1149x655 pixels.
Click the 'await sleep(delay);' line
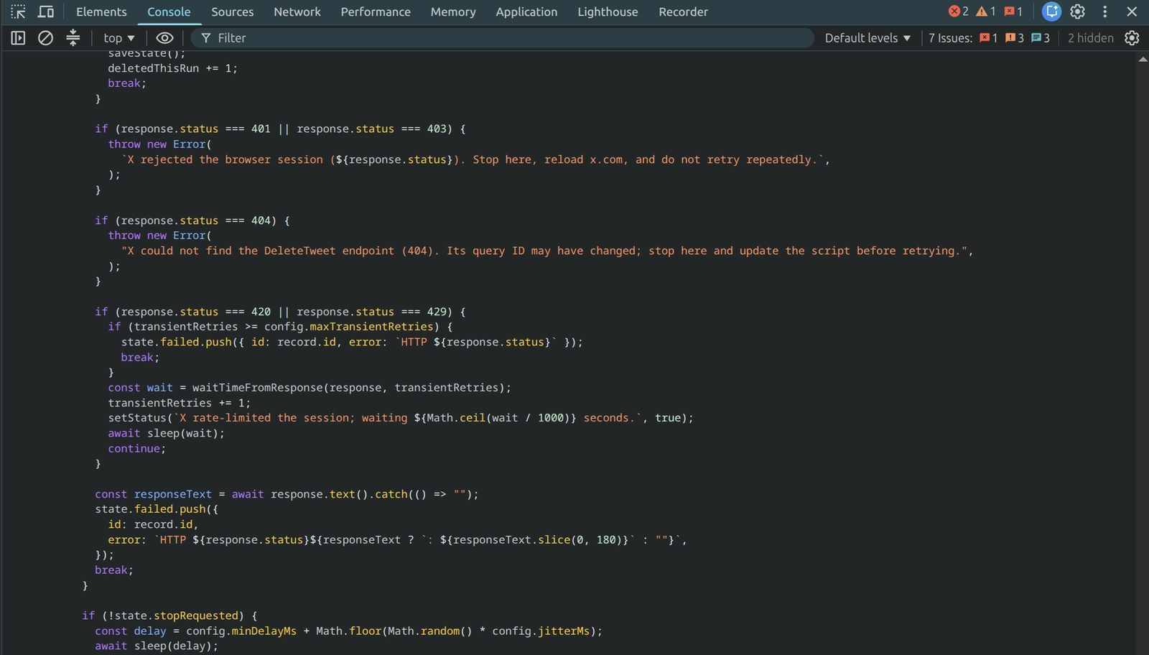coord(157,646)
